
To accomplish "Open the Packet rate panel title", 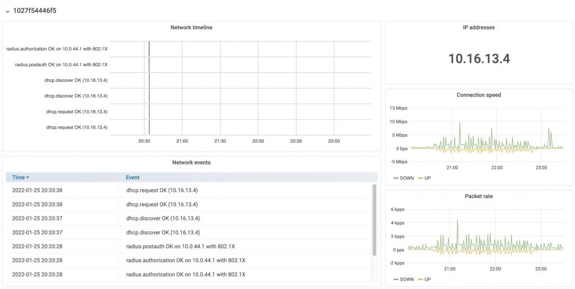I will click(x=478, y=196).
